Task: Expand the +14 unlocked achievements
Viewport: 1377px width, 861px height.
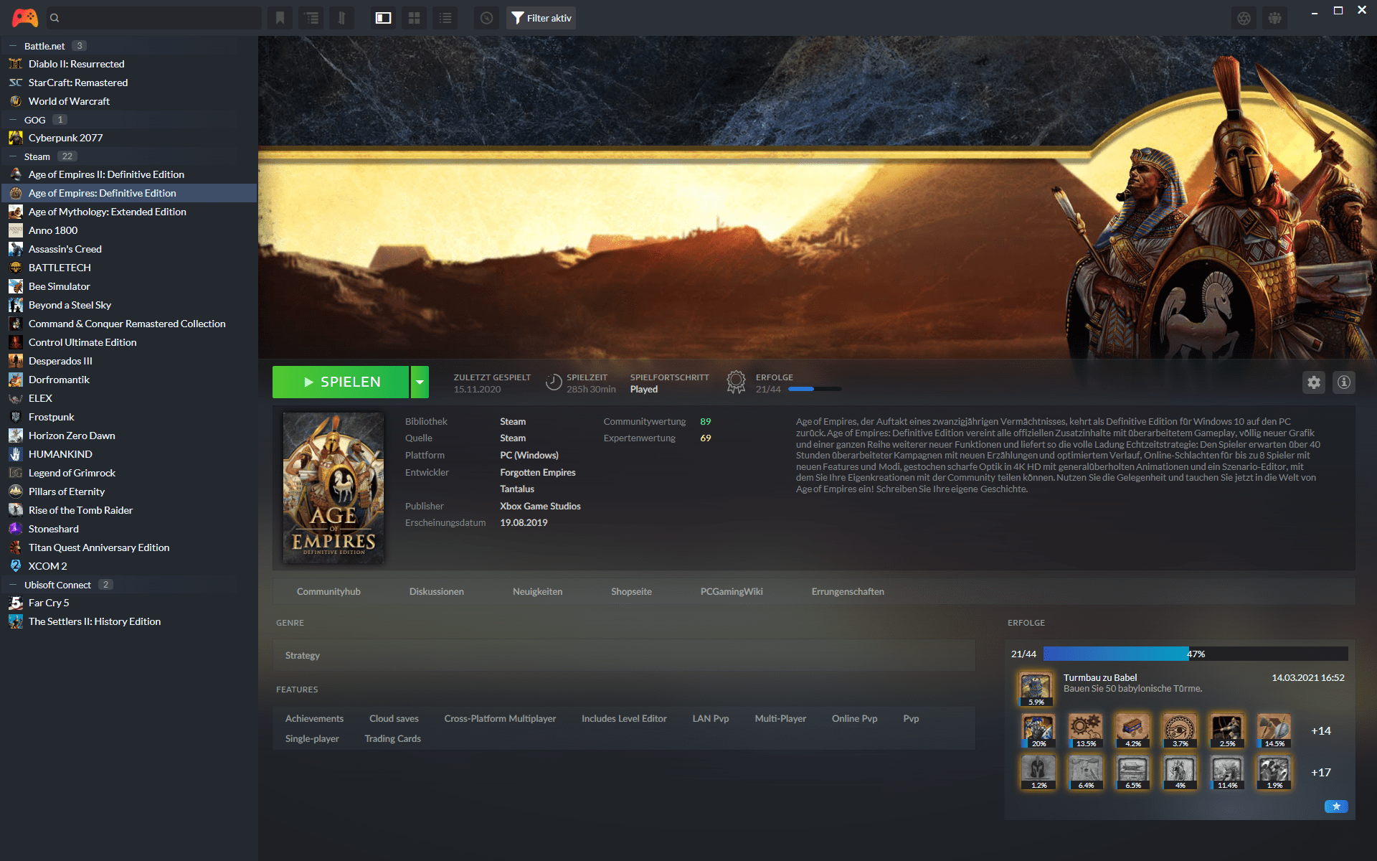Action: [1320, 730]
